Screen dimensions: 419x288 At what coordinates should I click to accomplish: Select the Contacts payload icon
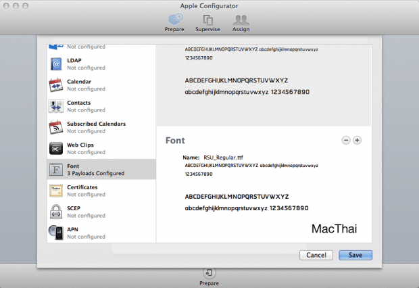[x=56, y=106]
